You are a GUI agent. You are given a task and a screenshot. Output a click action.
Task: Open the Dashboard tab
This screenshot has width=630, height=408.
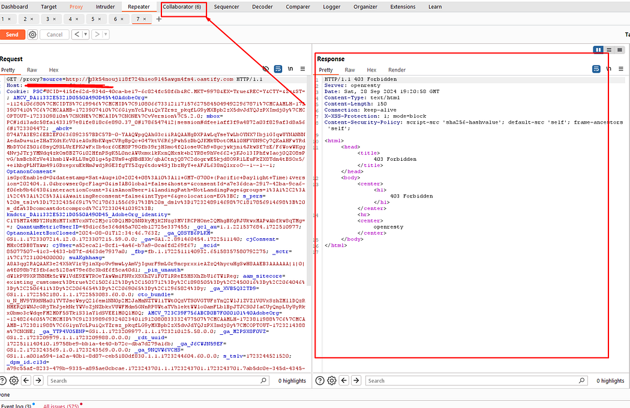(14, 7)
